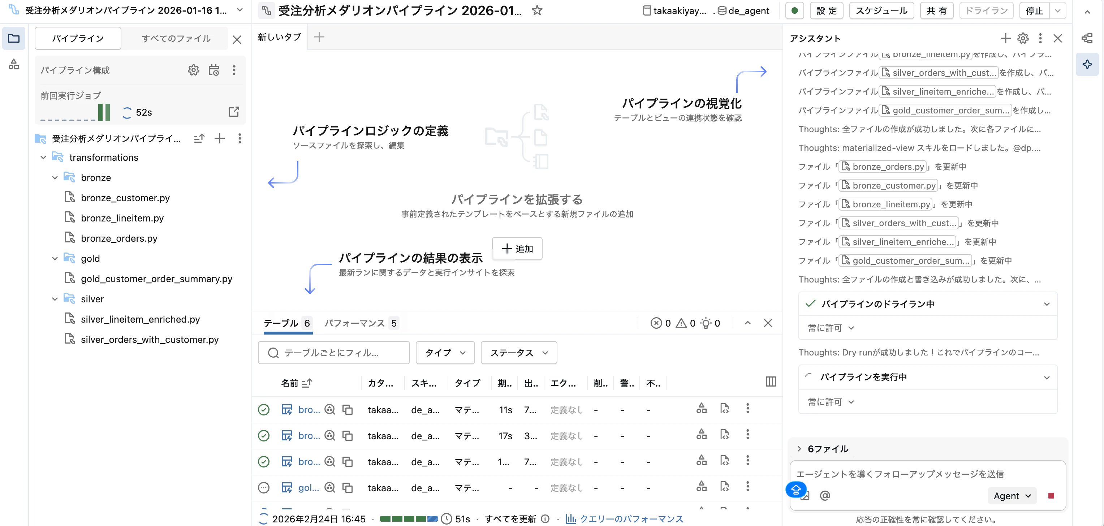The width and height of the screenshot is (1104, 526).
Task: Click the Assistant sparkle icon on right edge
Action: pos(1088,64)
